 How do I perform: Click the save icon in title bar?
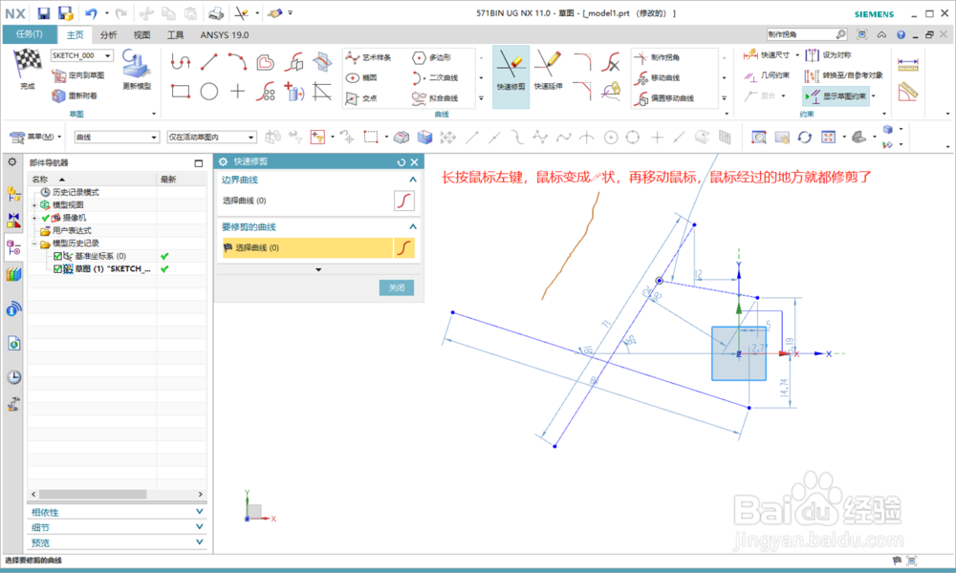point(44,13)
